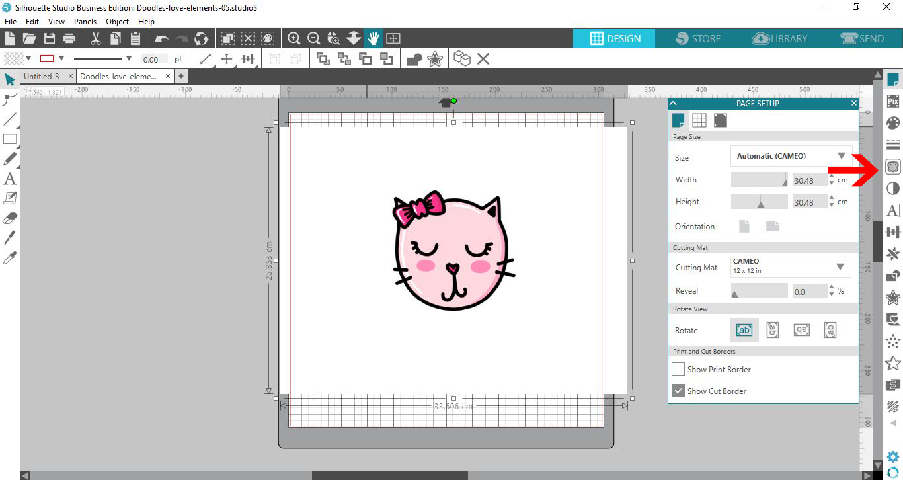Click the Fit to Page icon
This screenshot has width=903, height=480.
(x=393, y=38)
